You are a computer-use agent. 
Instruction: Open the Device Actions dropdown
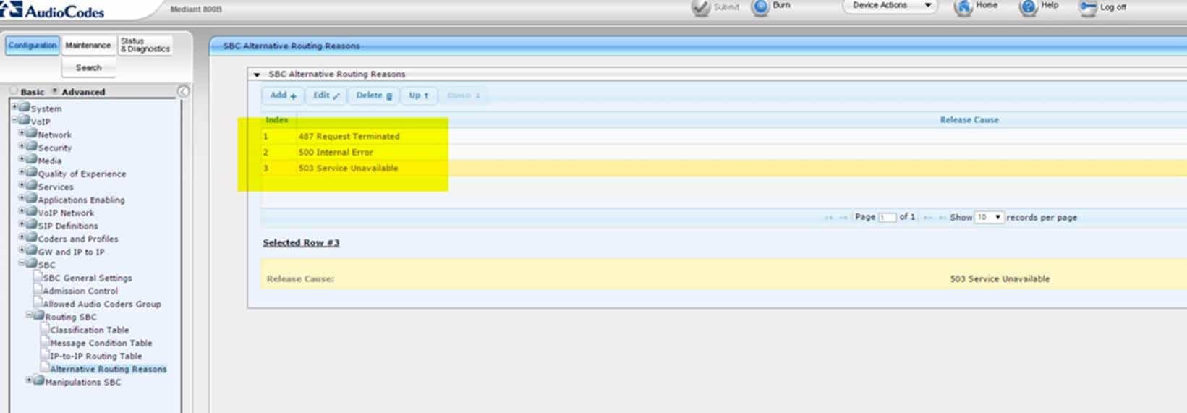890,6
